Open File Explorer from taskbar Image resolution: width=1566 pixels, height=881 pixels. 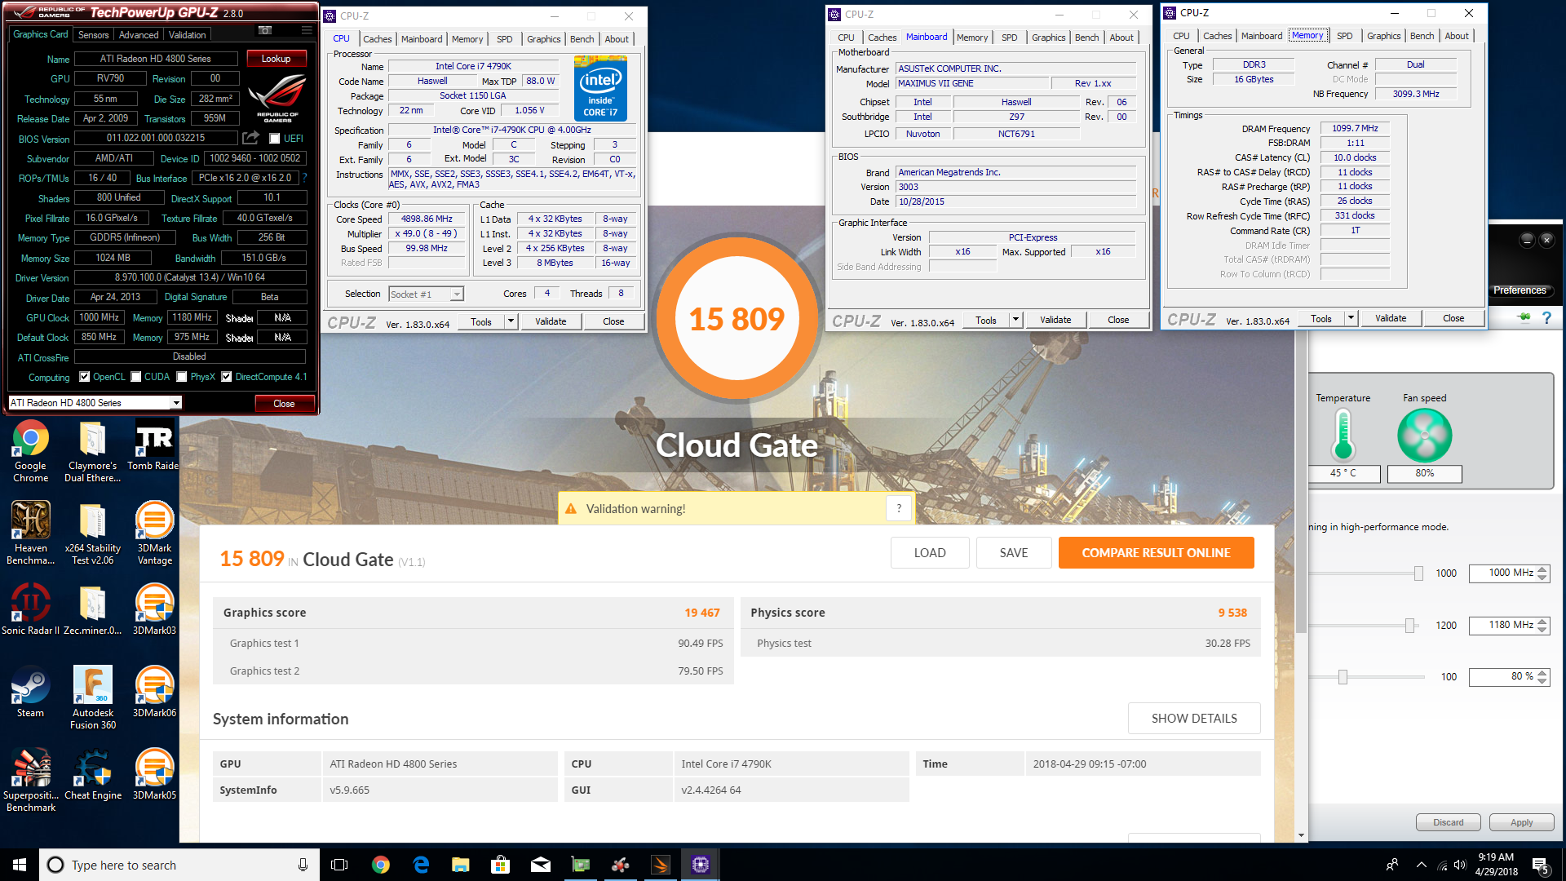pyautogui.click(x=461, y=865)
